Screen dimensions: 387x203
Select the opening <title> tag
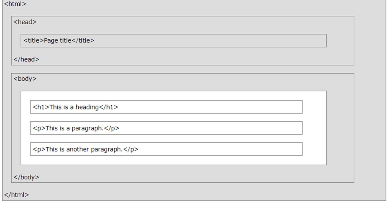[x=34, y=40]
